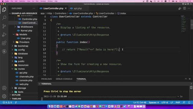Open channels.php in the routes folder
Viewport: 193px width, 109px height.
[x=26, y=77]
